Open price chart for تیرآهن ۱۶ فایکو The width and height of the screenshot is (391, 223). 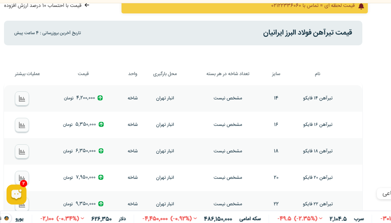pyautogui.click(x=22, y=125)
